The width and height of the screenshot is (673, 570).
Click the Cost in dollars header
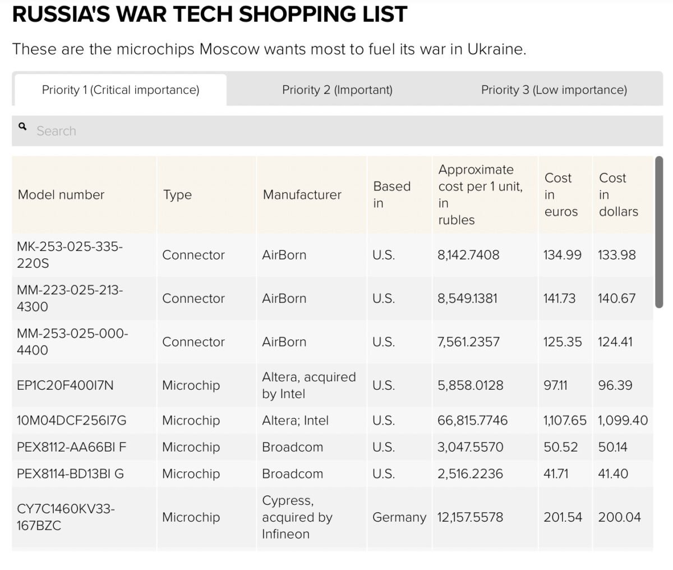tap(618, 194)
